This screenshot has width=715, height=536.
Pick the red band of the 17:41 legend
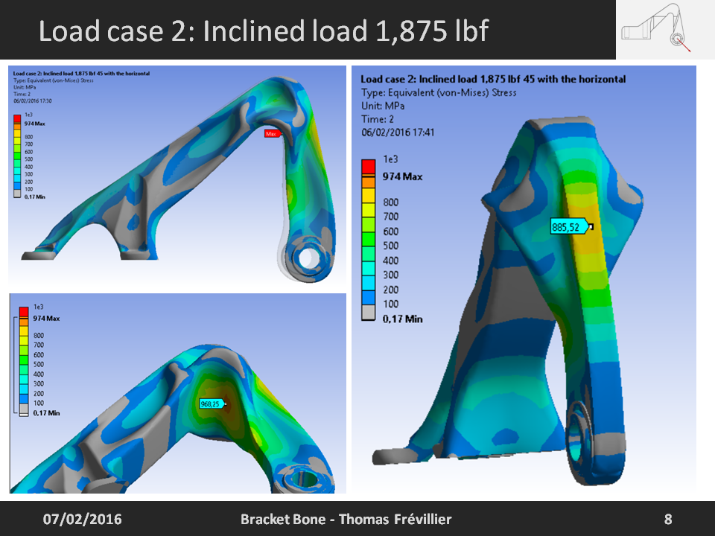(369, 166)
